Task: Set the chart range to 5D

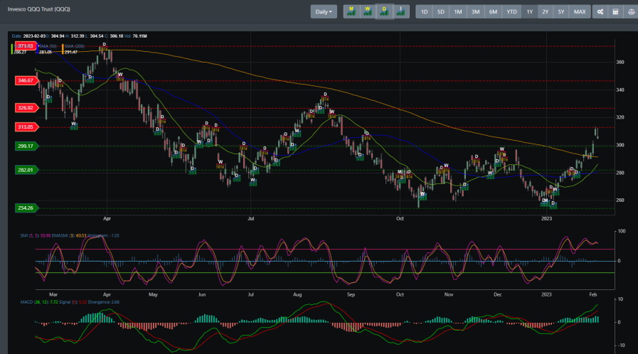Action: [441, 12]
